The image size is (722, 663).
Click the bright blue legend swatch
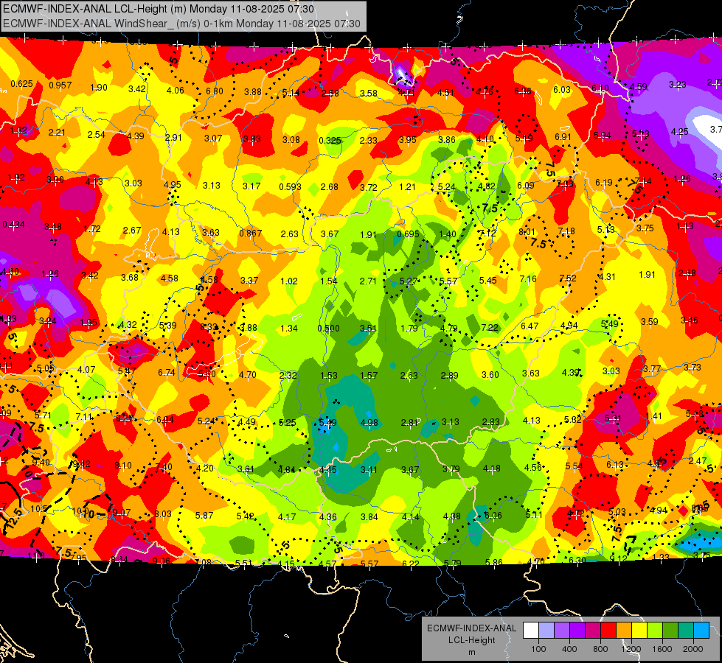click(x=701, y=631)
